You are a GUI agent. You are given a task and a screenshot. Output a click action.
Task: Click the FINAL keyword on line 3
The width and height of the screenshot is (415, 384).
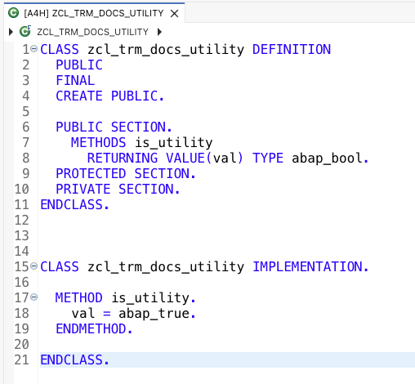(75, 81)
